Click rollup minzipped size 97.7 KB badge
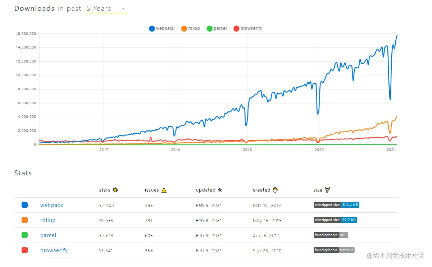Viewport: 432px width, 267px height. click(x=335, y=220)
